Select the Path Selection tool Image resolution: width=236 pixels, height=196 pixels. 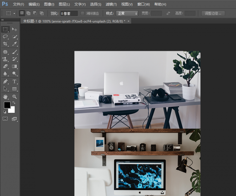point(5,89)
